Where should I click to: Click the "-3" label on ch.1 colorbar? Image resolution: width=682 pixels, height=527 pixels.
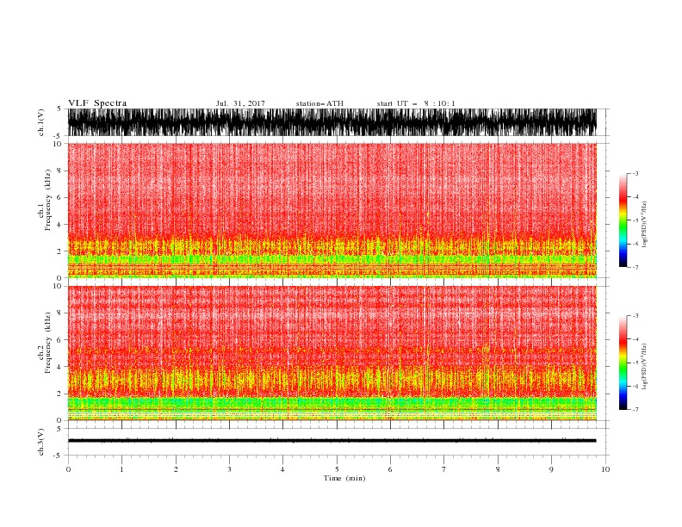point(635,173)
